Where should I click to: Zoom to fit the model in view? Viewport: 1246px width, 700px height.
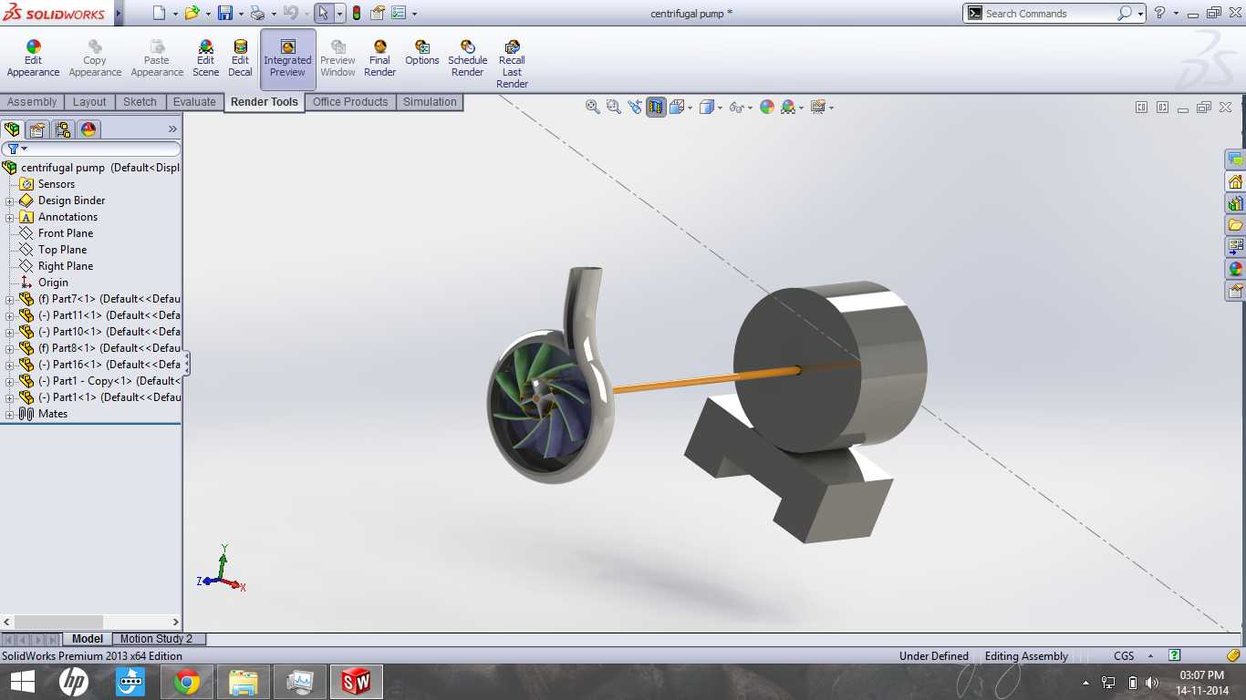[x=593, y=107]
